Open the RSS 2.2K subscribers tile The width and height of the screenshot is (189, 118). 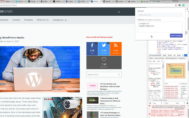click(116, 49)
